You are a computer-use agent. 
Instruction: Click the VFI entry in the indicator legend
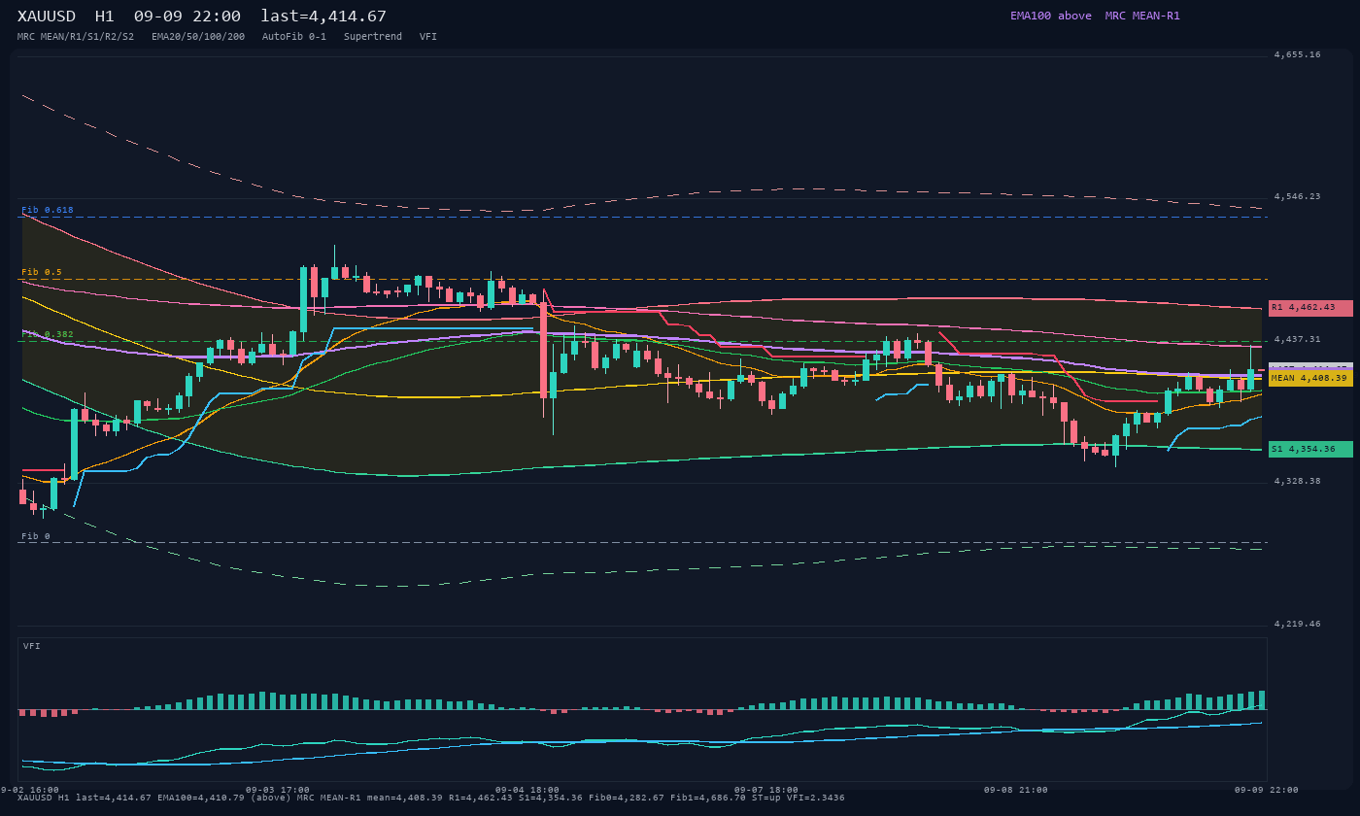pos(428,37)
